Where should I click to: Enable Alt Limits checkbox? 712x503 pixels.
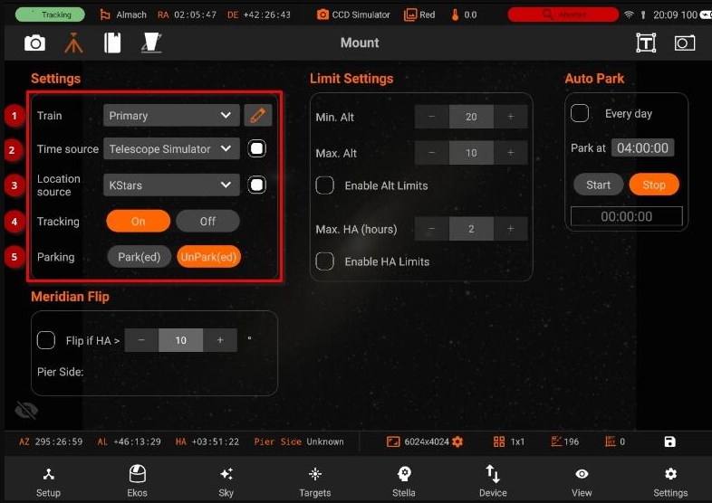324,185
